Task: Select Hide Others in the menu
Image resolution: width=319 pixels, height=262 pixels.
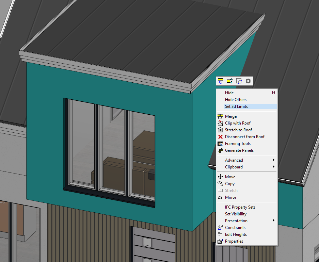Action: (236, 100)
